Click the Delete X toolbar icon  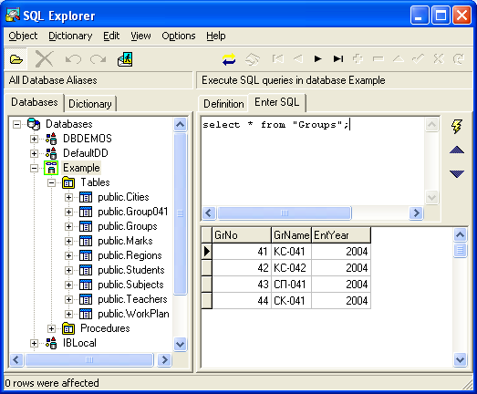(x=44, y=59)
